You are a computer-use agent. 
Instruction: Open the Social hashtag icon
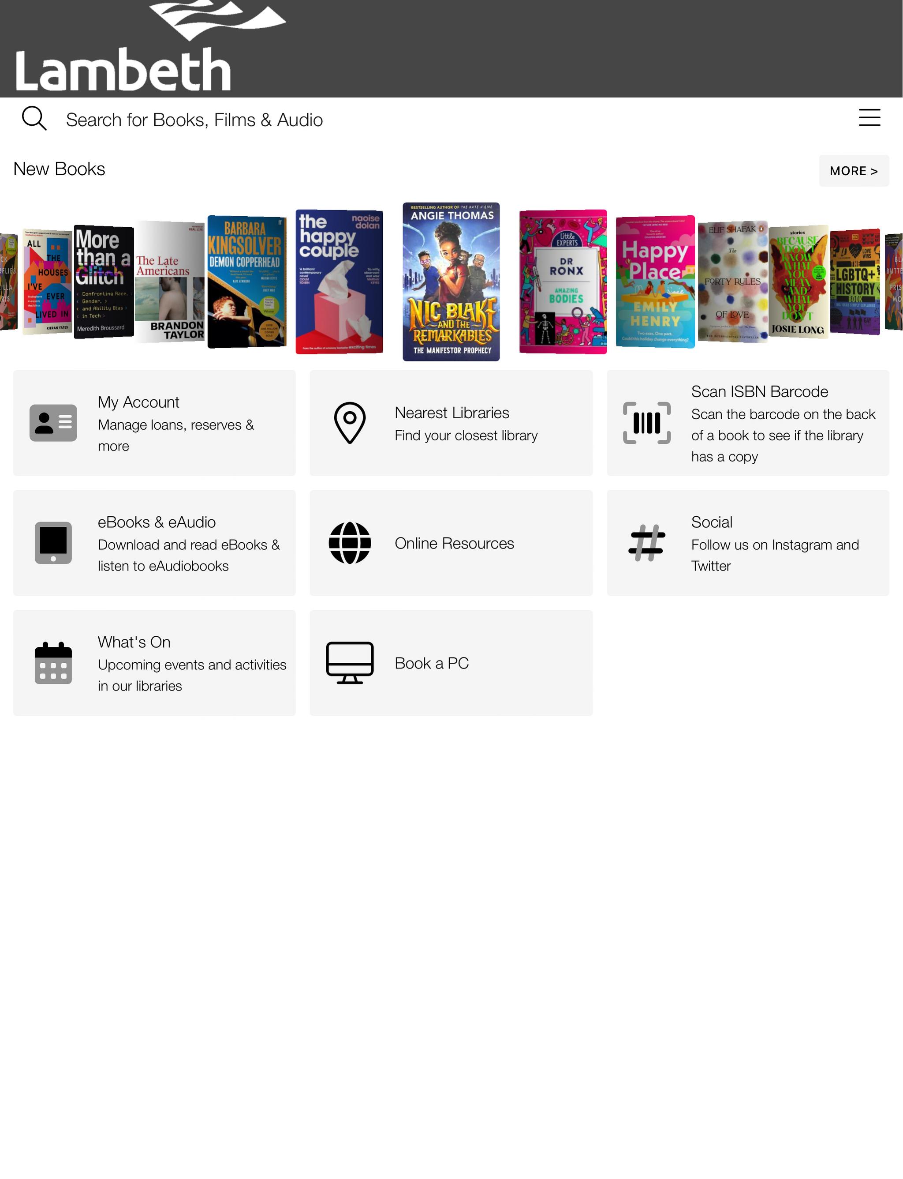[647, 543]
